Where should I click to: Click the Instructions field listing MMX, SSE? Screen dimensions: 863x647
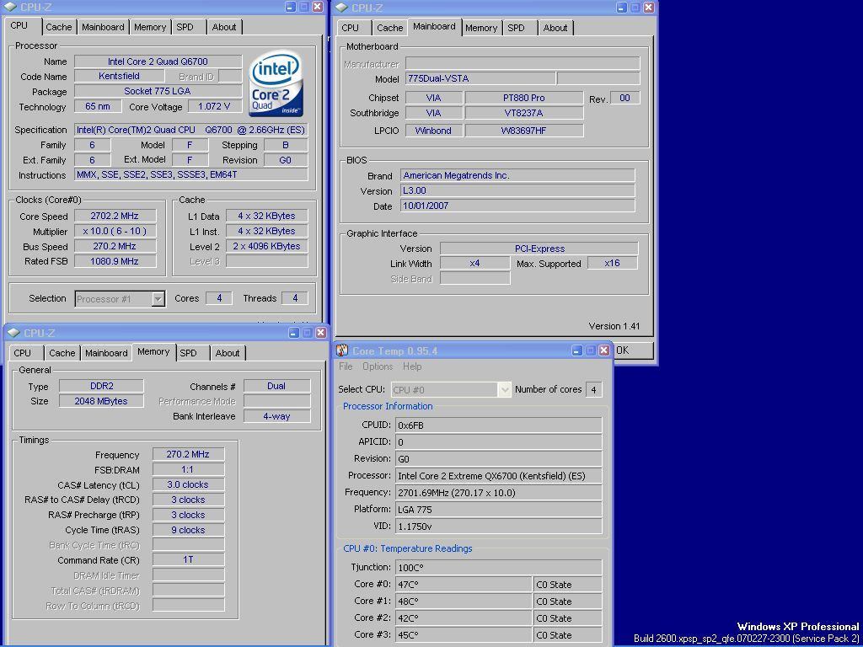(x=191, y=174)
